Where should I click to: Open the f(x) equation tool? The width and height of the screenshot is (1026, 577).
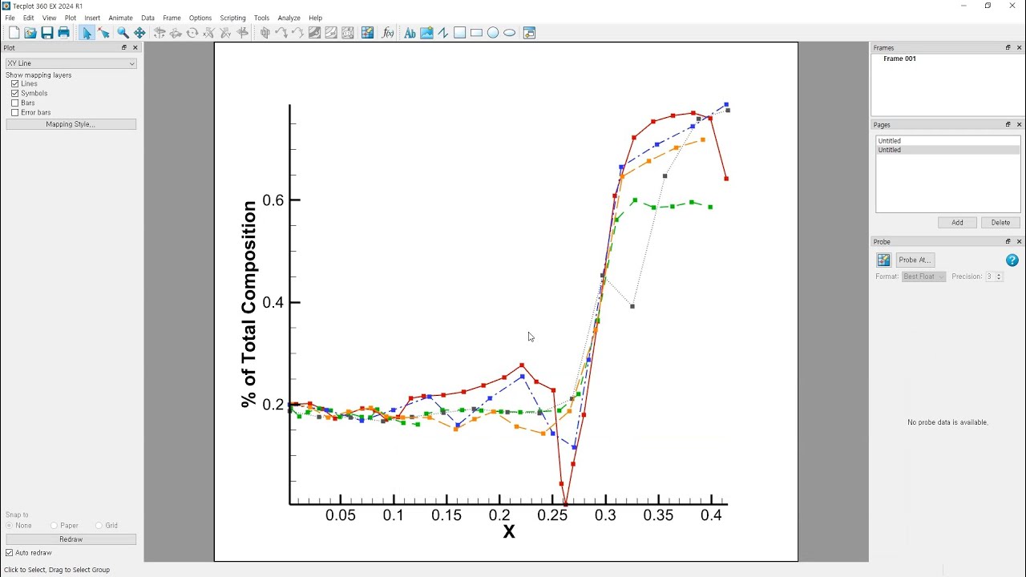388,33
